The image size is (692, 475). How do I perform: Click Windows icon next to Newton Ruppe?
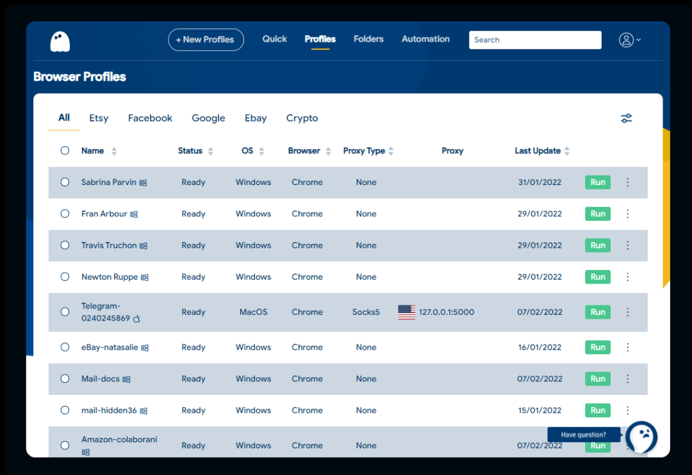coord(145,277)
